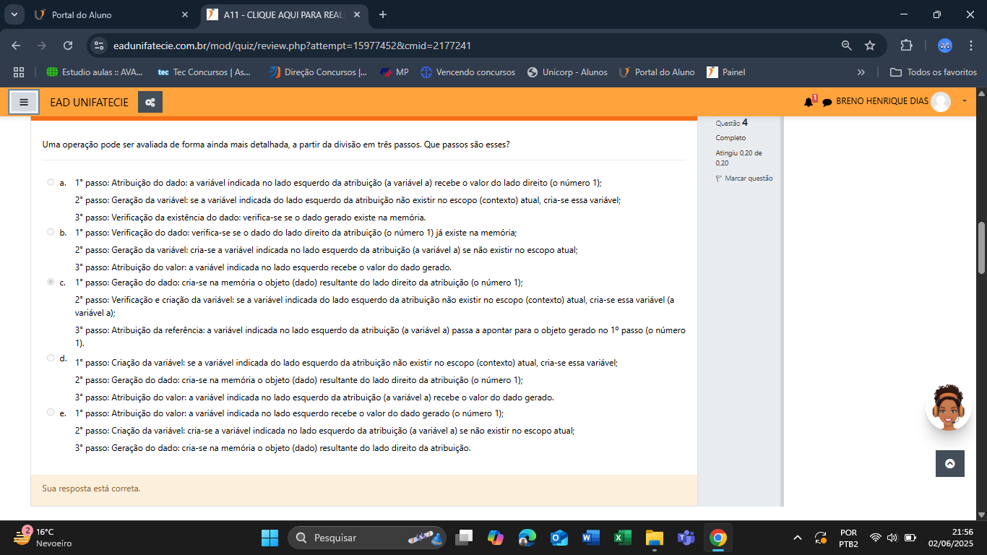Open the notifications bell
The height and width of the screenshot is (555, 987).
[x=809, y=102]
